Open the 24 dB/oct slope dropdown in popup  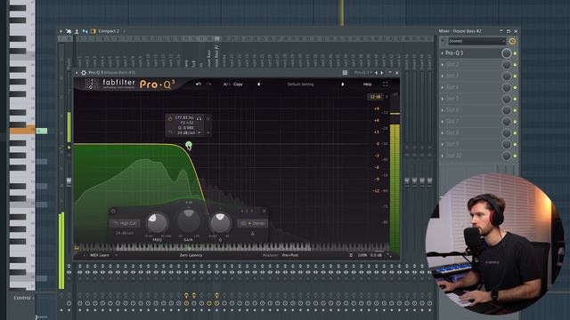[189, 132]
